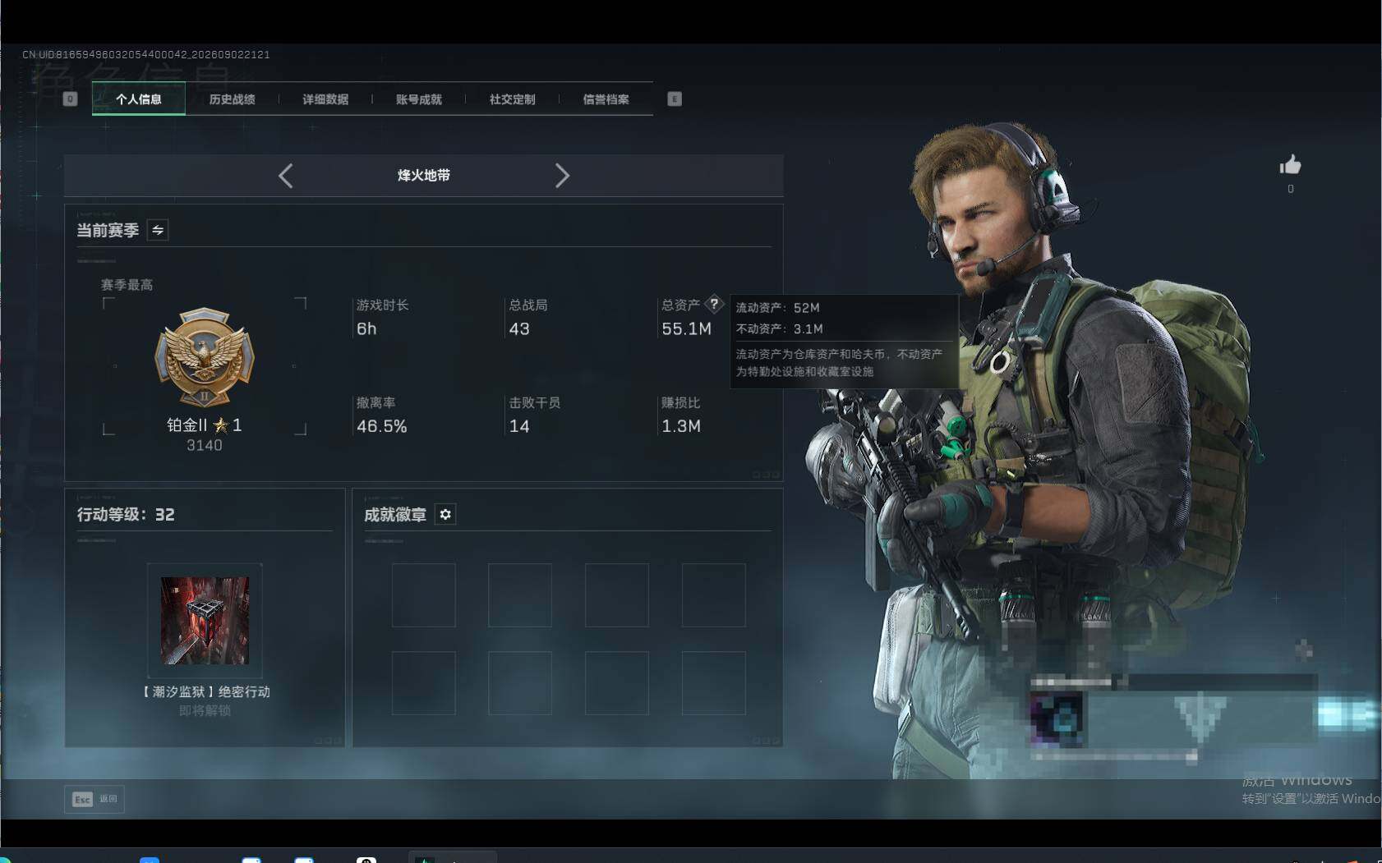Screen dimensions: 1382x863
Task: Select the 游戏时长 value 6h
Action: pyautogui.click(x=366, y=329)
